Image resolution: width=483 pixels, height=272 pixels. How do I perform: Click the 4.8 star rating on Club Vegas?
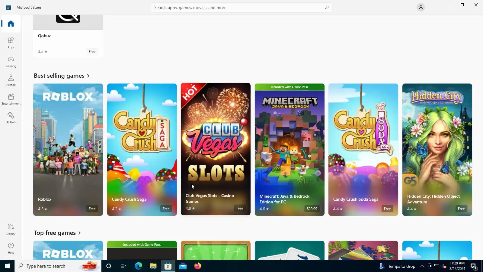click(x=190, y=208)
